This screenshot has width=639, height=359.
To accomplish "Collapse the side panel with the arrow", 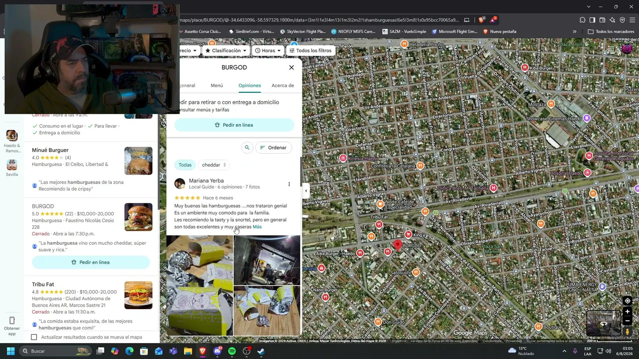I will tap(306, 190).
